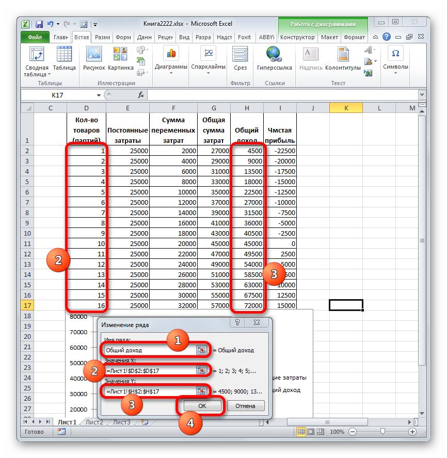The image size is (447, 458).
Task: Click the column K header
Action: point(346,108)
